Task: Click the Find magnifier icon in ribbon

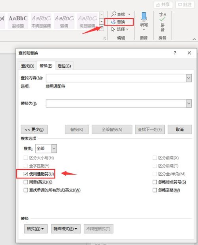Action: pos(114,14)
